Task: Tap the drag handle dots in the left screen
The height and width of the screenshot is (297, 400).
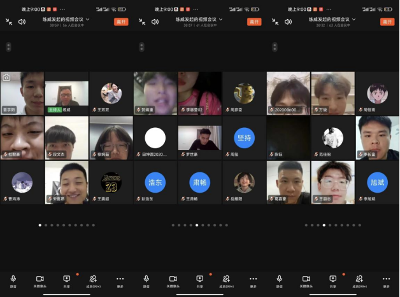Action: pos(8,47)
